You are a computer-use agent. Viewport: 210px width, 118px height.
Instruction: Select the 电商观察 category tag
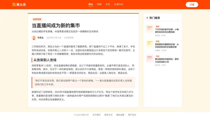pyautogui.click(x=37, y=19)
